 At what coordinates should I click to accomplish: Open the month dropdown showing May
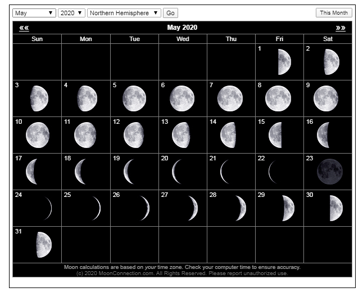tap(34, 13)
